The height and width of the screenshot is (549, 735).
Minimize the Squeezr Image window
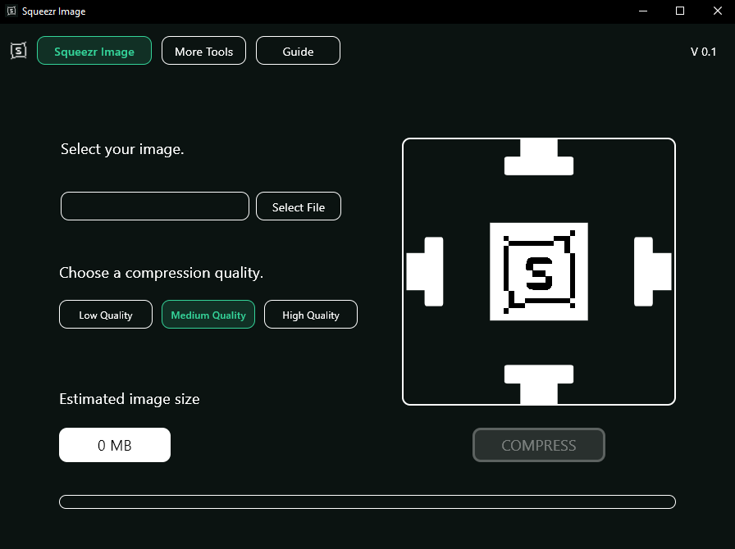pyautogui.click(x=643, y=11)
